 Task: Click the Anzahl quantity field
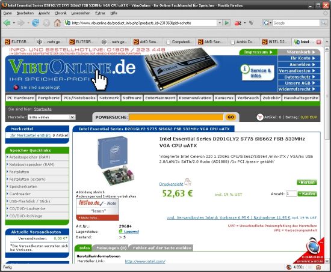tap(291, 193)
